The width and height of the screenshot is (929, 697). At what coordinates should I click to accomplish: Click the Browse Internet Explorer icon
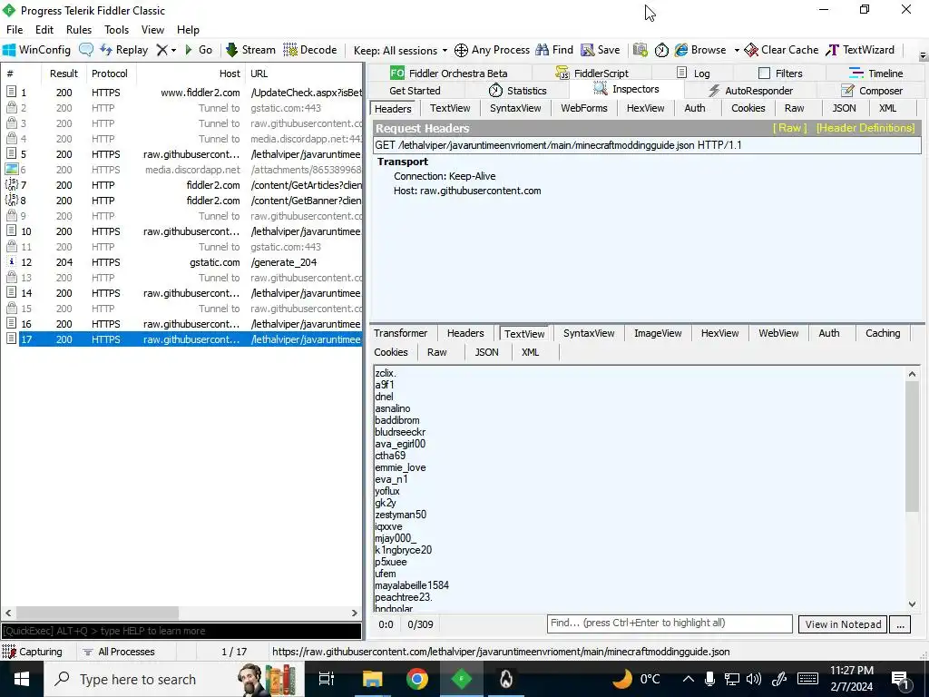[681, 50]
